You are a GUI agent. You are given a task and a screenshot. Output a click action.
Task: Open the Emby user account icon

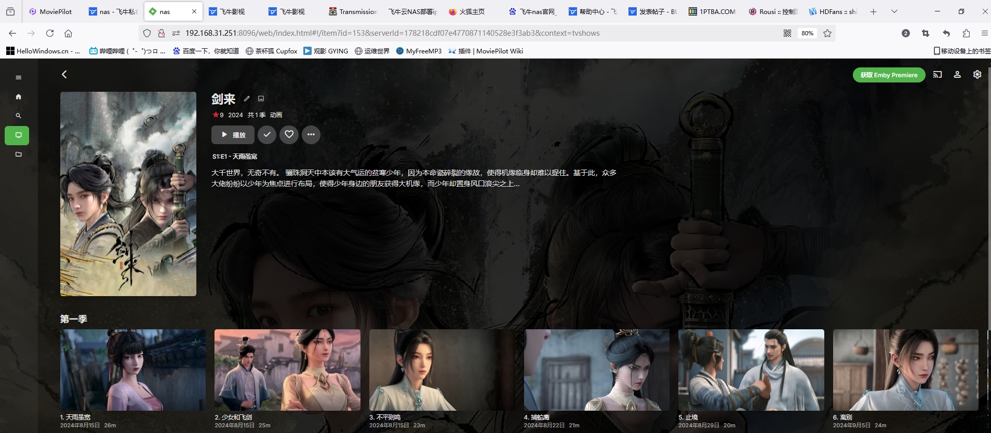(957, 75)
